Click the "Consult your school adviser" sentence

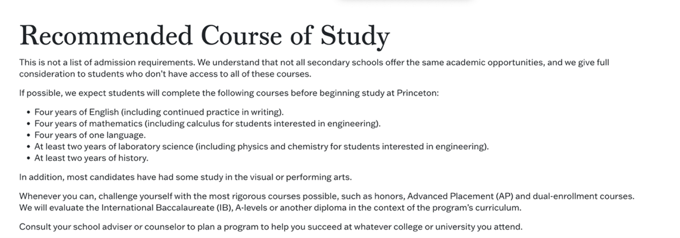pyautogui.click(x=270, y=226)
